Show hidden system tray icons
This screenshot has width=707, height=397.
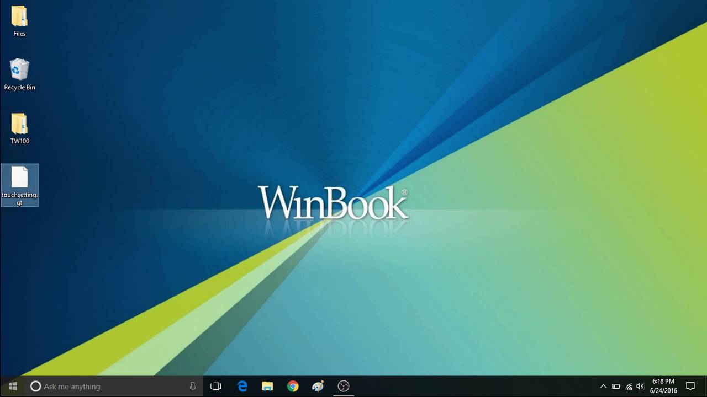(x=603, y=387)
